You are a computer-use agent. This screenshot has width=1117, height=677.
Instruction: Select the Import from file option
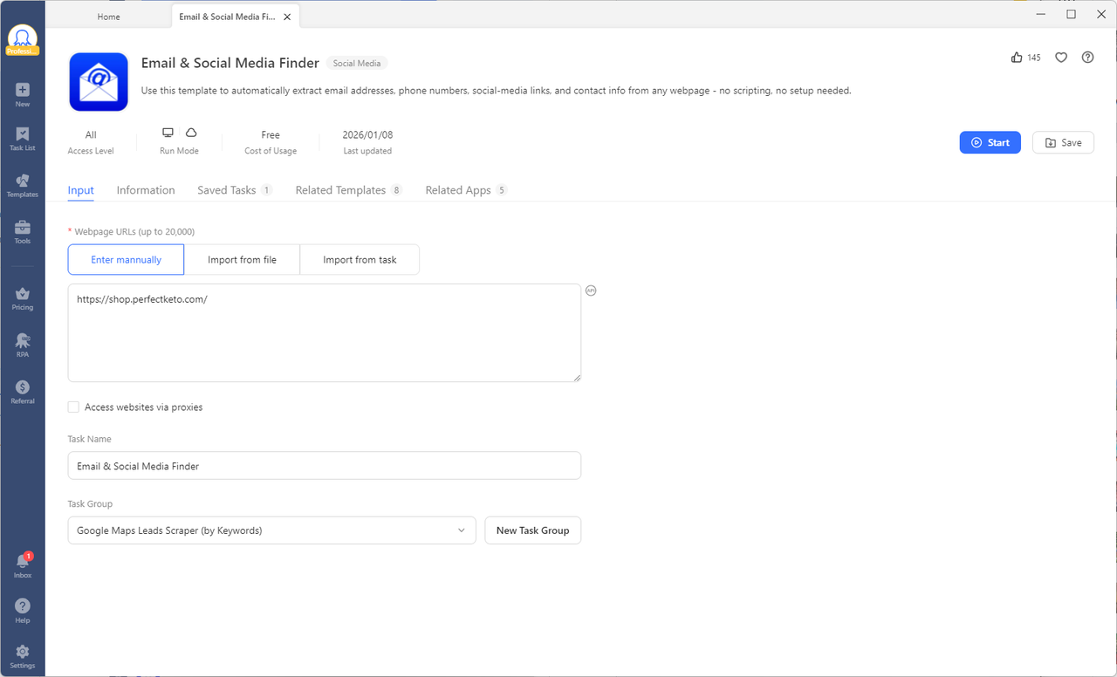(x=242, y=260)
